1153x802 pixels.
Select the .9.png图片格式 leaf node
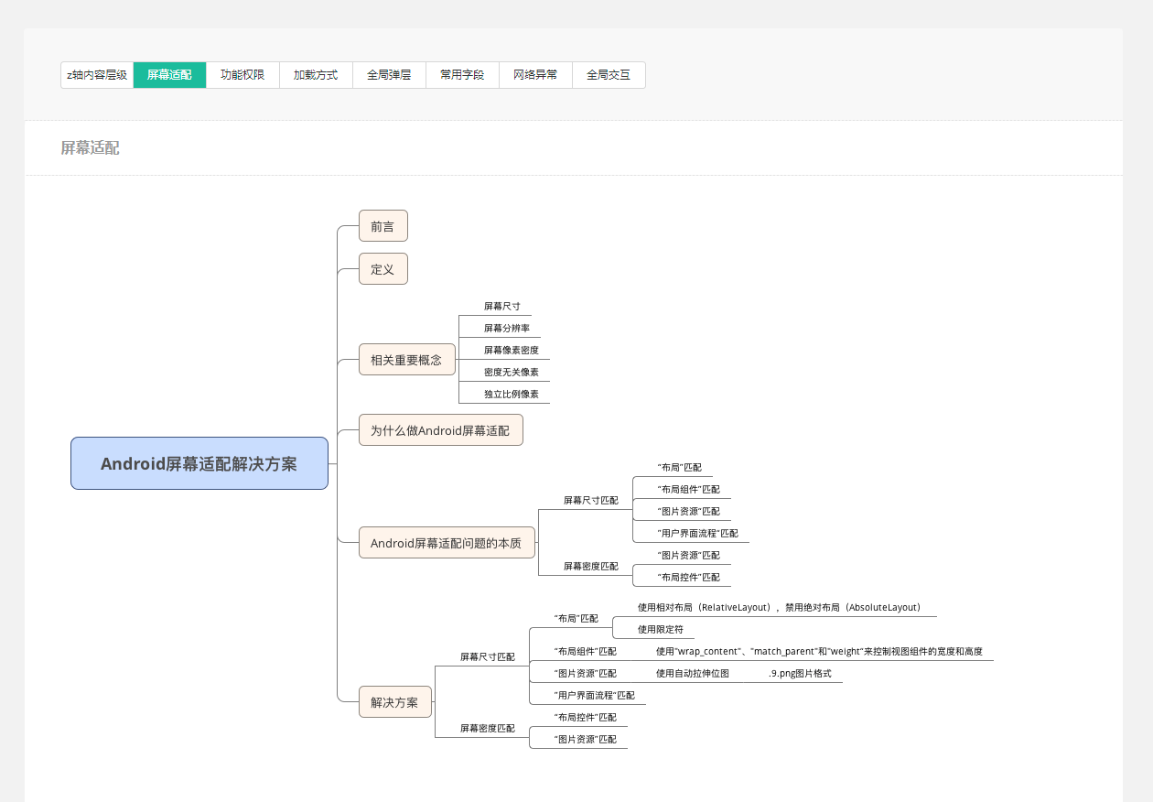[x=800, y=673]
